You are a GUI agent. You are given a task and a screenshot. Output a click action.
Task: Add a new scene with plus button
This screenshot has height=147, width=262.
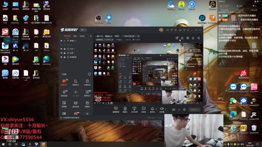point(91,36)
